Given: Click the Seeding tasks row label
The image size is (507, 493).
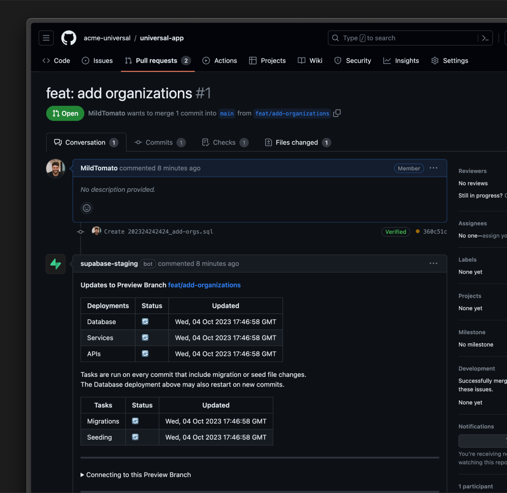Looking at the screenshot, I should [x=100, y=437].
